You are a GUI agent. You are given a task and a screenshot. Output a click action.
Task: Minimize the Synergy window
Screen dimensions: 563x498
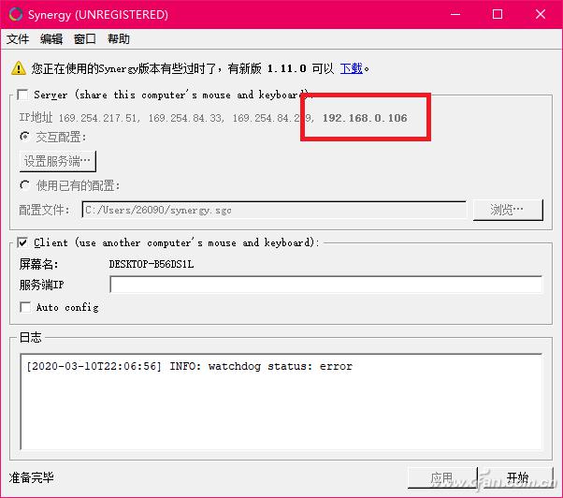(455, 14)
